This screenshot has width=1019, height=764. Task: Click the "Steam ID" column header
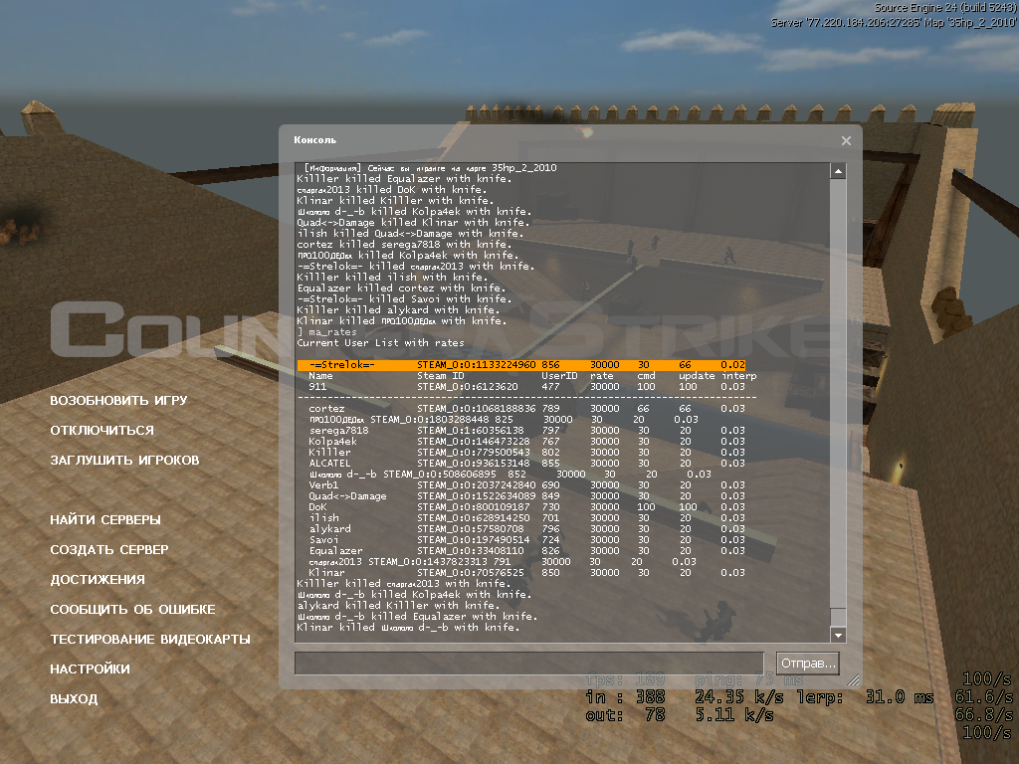(x=441, y=376)
